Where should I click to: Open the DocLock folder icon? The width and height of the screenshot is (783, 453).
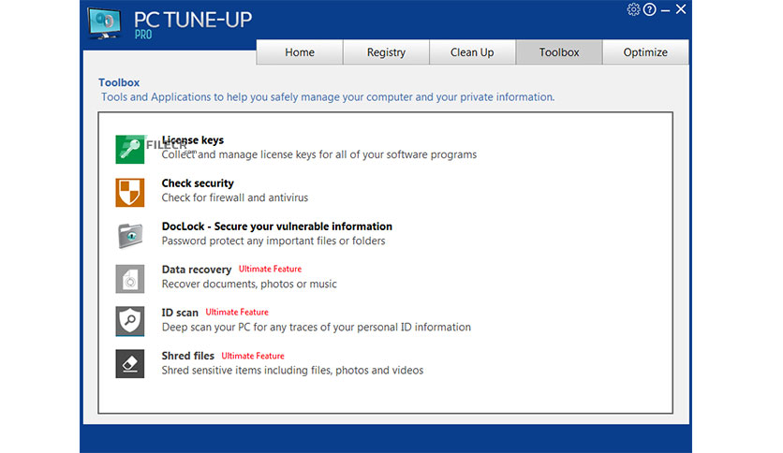(x=130, y=236)
